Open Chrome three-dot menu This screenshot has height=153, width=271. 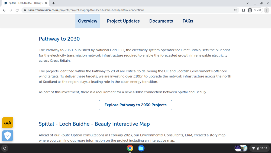[x=267, y=10]
